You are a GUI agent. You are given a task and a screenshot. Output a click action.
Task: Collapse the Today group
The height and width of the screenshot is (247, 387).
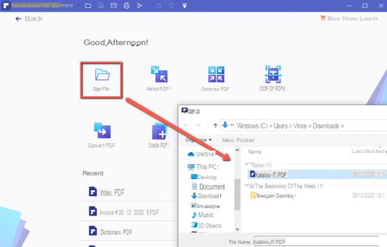coord(246,164)
